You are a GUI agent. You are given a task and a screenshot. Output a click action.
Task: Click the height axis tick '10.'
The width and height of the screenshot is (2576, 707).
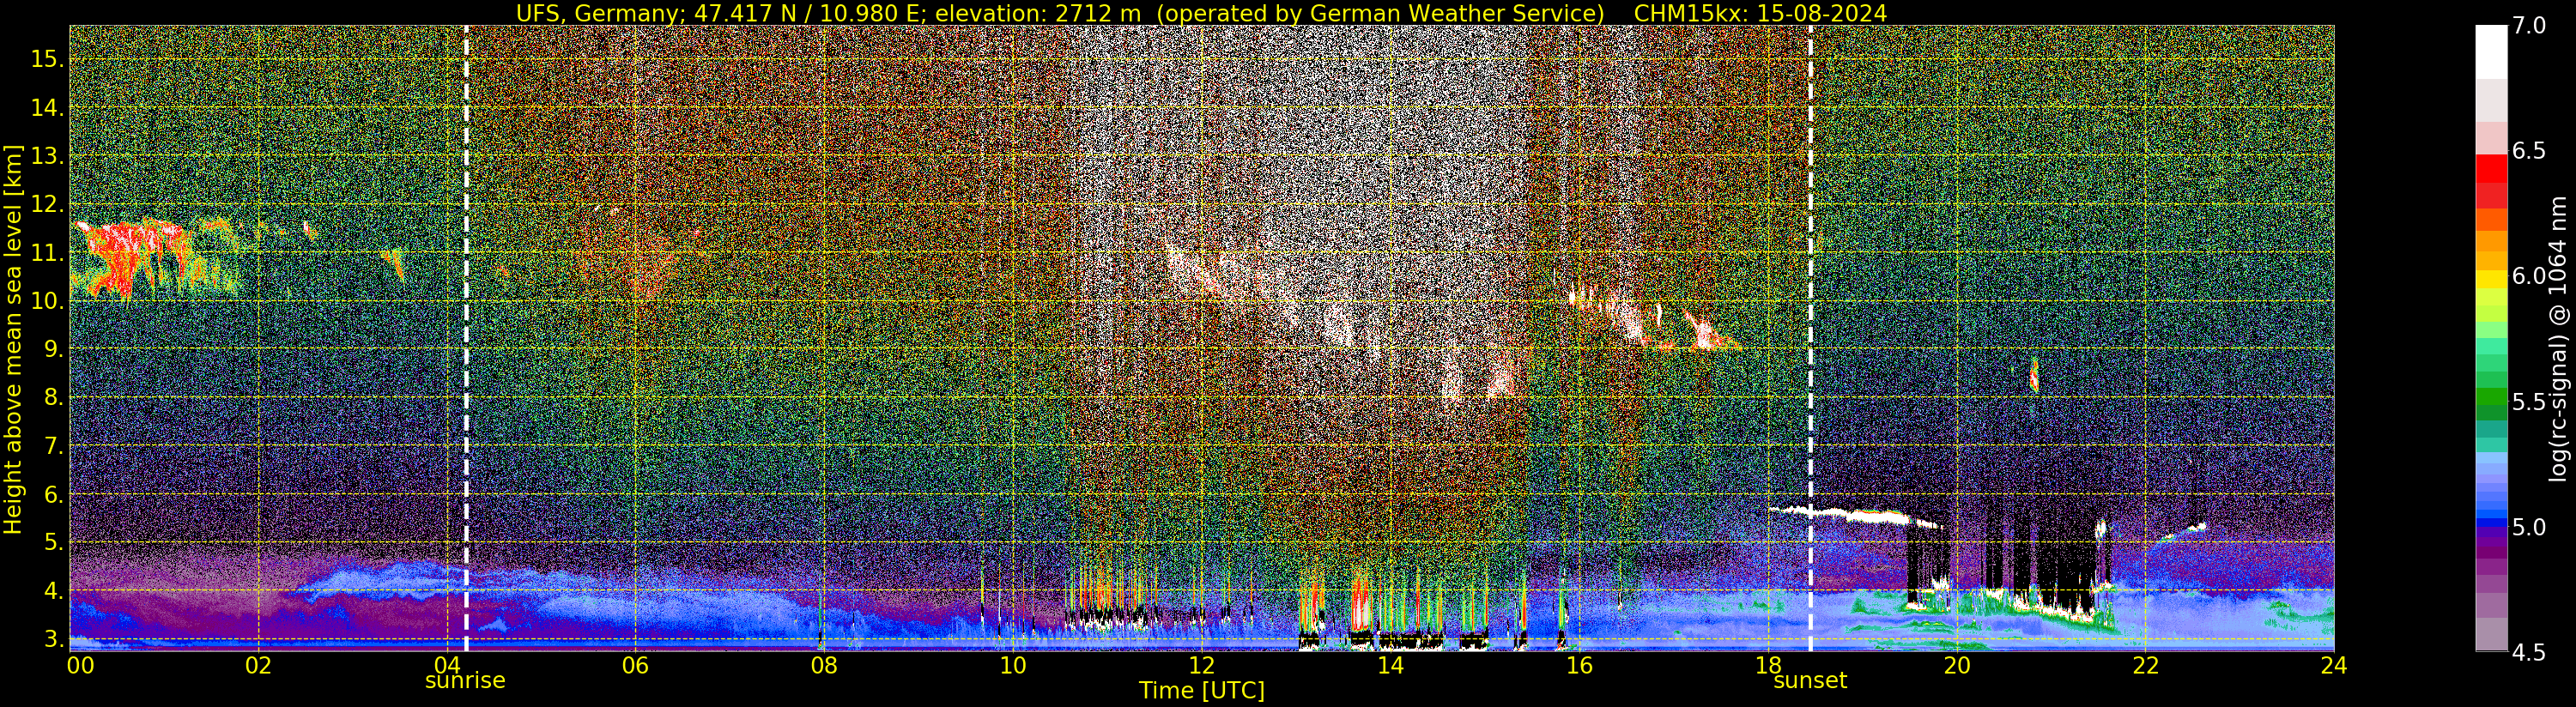point(47,301)
